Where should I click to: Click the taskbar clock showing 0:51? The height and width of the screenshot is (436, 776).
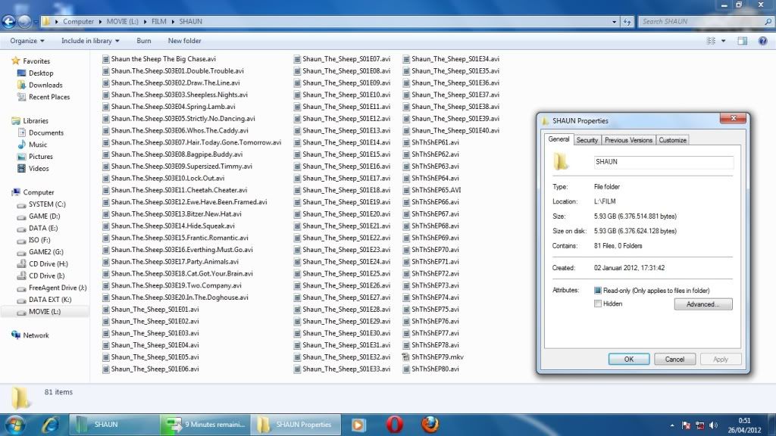coord(744,425)
